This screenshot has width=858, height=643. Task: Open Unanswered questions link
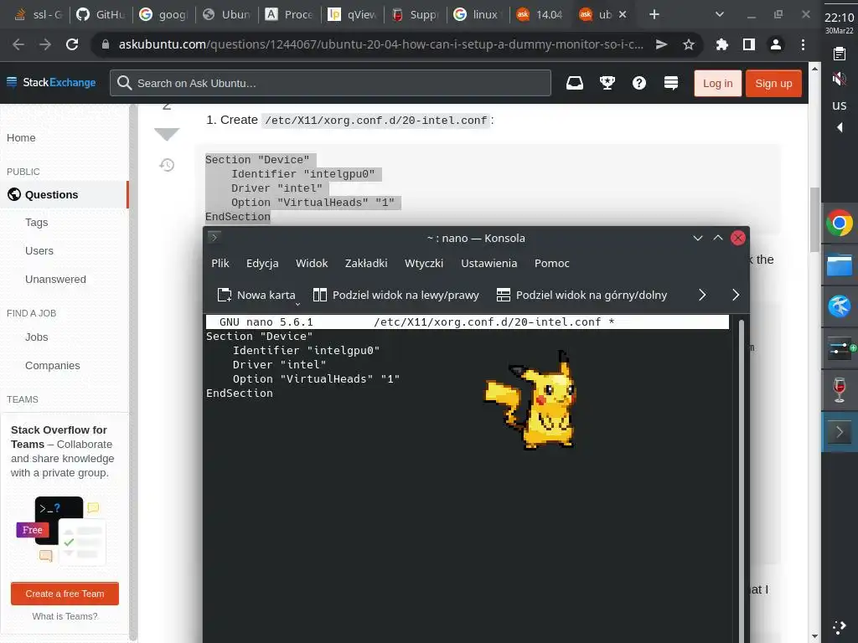click(x=55, y=280)
